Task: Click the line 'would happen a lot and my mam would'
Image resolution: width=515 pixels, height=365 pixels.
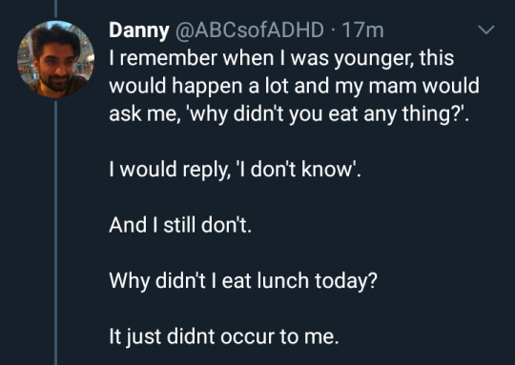Action: [x=294, y=86]
